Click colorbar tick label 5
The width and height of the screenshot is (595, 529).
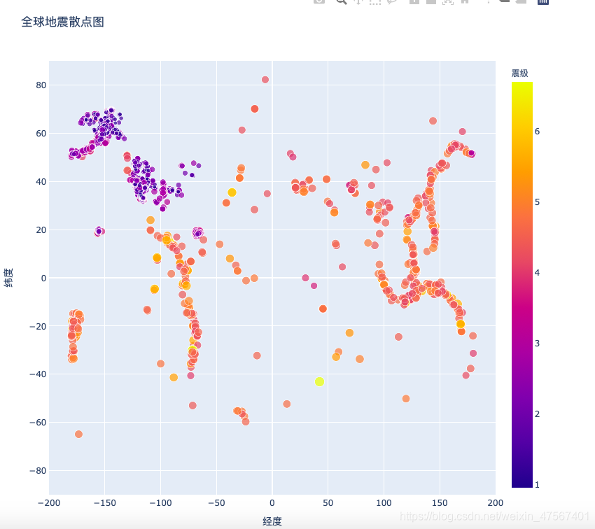pyautogui.click(x=537, y=202)
